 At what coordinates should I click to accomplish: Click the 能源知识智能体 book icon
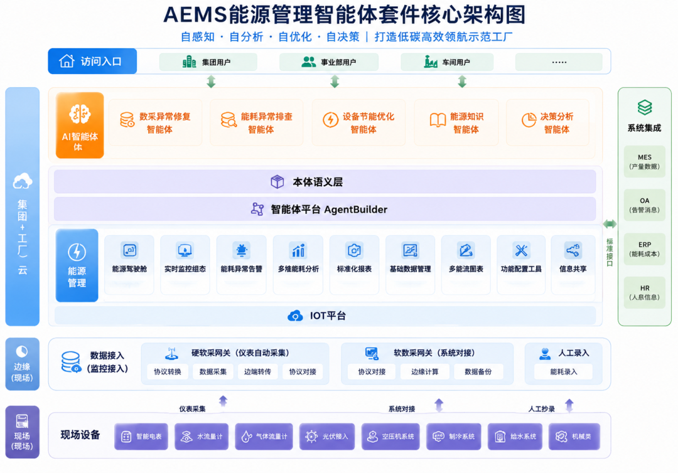(438, 120)
